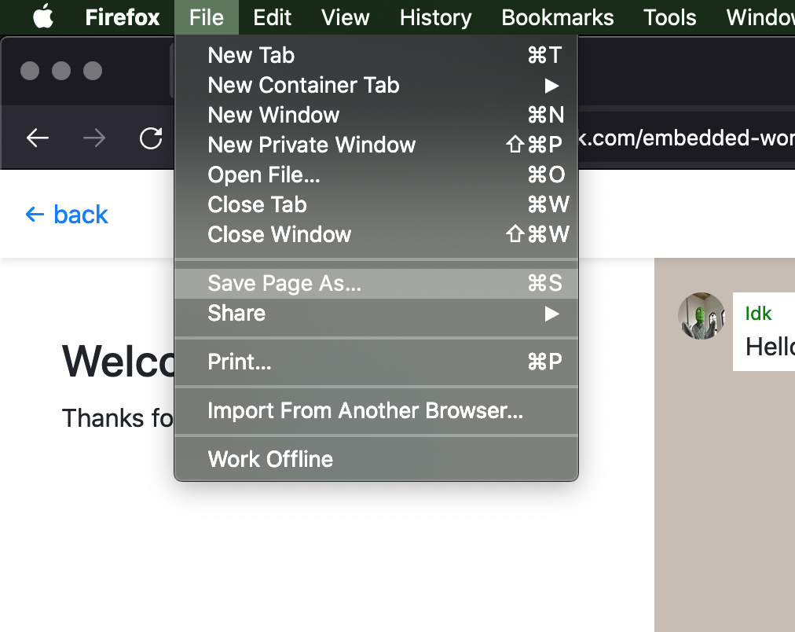Click the red close window button
The image size is (795, 632).
point(30,71)
